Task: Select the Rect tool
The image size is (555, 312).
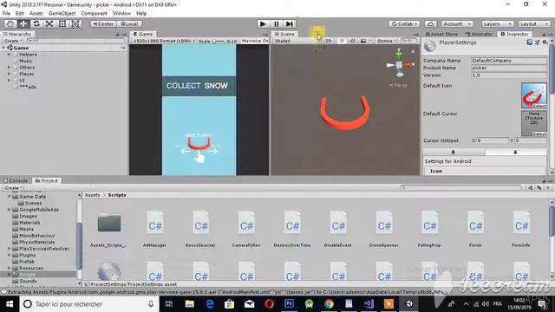Action: [62, 23]
